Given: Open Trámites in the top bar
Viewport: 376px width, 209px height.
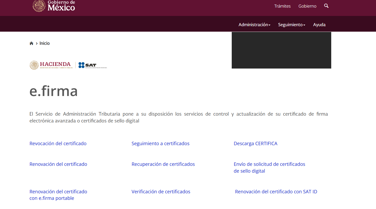Looking at the screenshot, I should click(x=283, y=6).
